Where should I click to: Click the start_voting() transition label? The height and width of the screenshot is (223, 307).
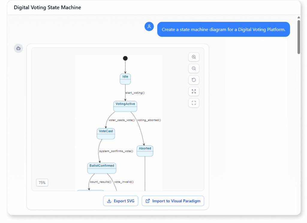(135, 93)
